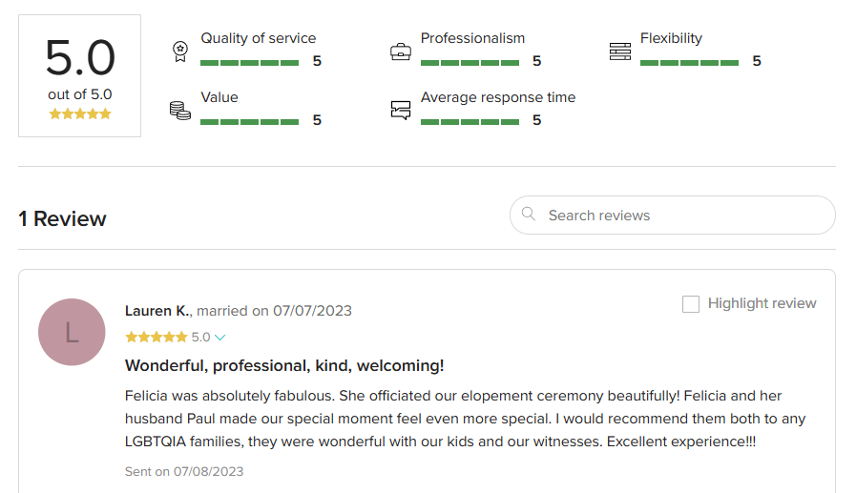
Task: Expand the 5.0 rating breakdown chevron
Action: (x=220, y=338)
